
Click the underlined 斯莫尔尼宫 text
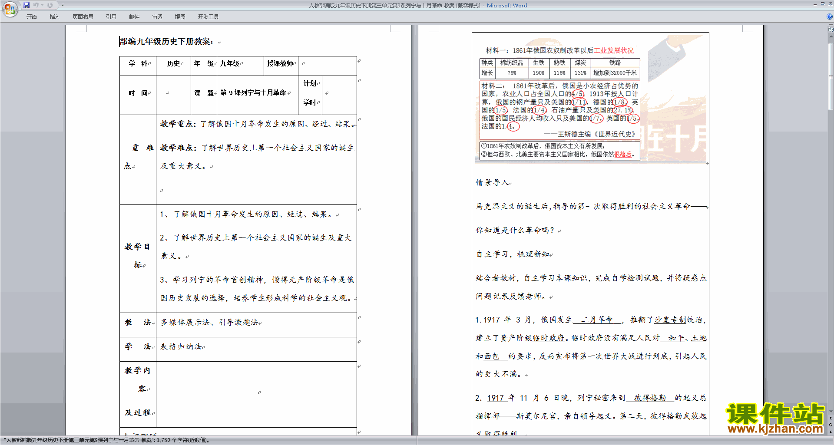pos(536,416)
